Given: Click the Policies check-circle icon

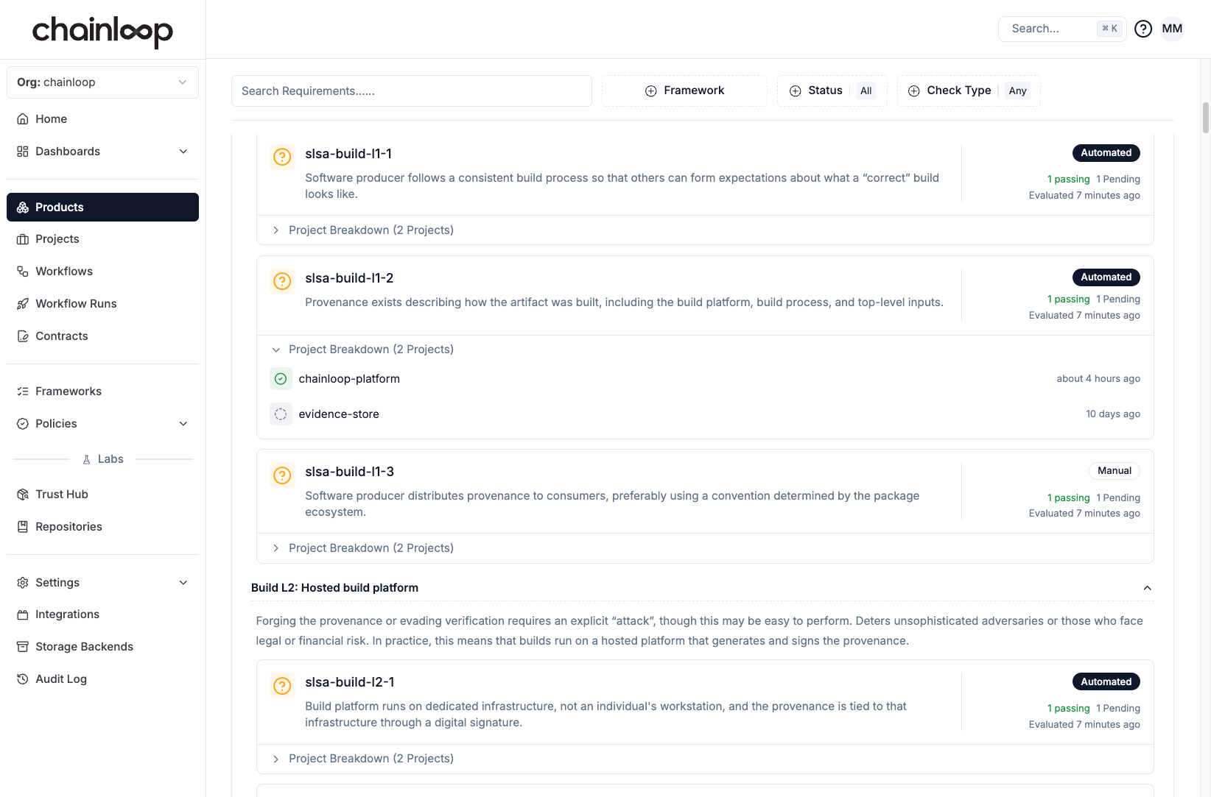Looking at the screenshot, I should point(23,424).
